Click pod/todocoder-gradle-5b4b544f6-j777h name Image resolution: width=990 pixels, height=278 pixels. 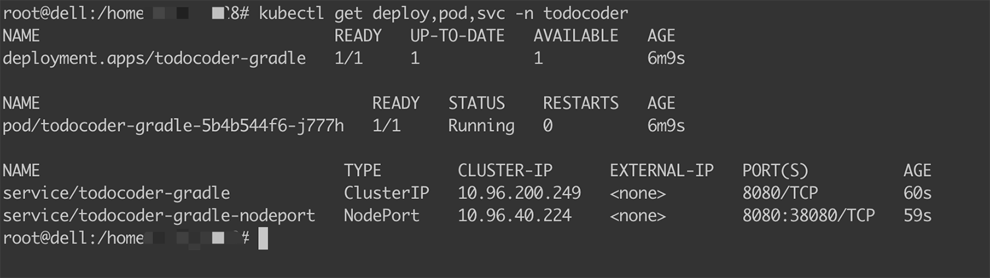173,126
